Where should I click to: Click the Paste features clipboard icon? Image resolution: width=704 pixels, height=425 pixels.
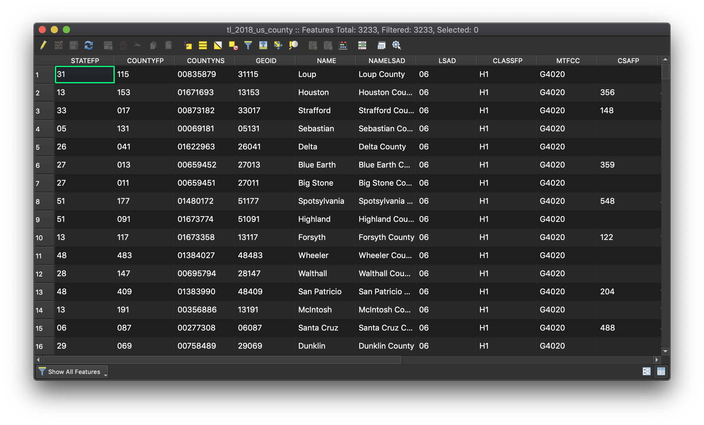(168, 46)
